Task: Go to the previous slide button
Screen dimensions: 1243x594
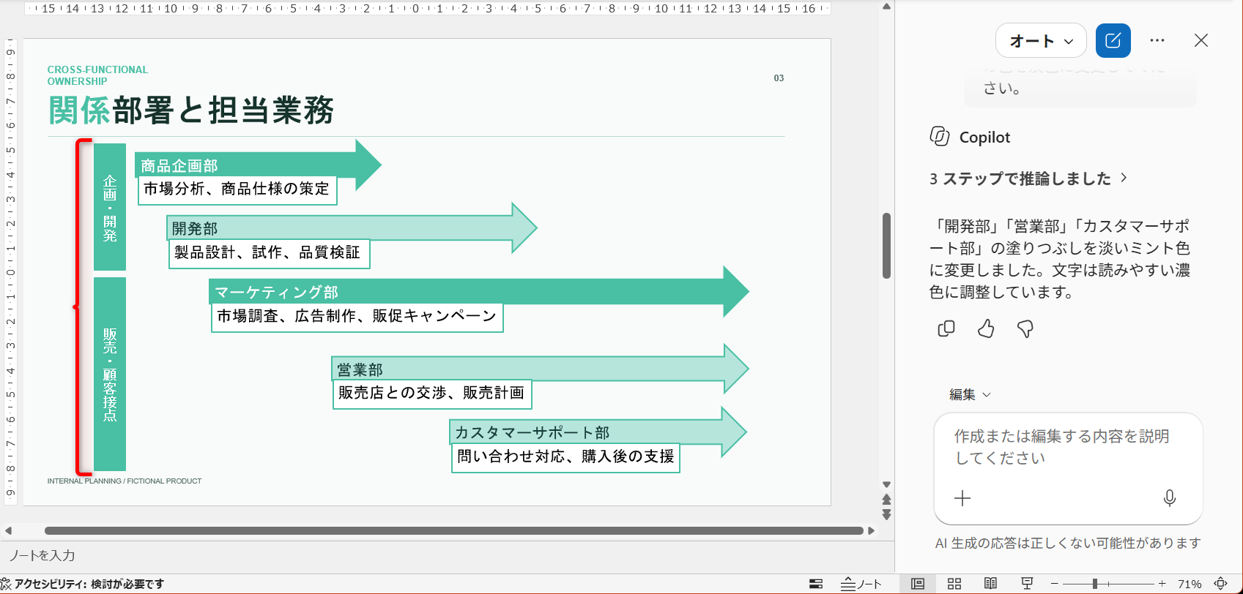Action: [x=886, y=499]
